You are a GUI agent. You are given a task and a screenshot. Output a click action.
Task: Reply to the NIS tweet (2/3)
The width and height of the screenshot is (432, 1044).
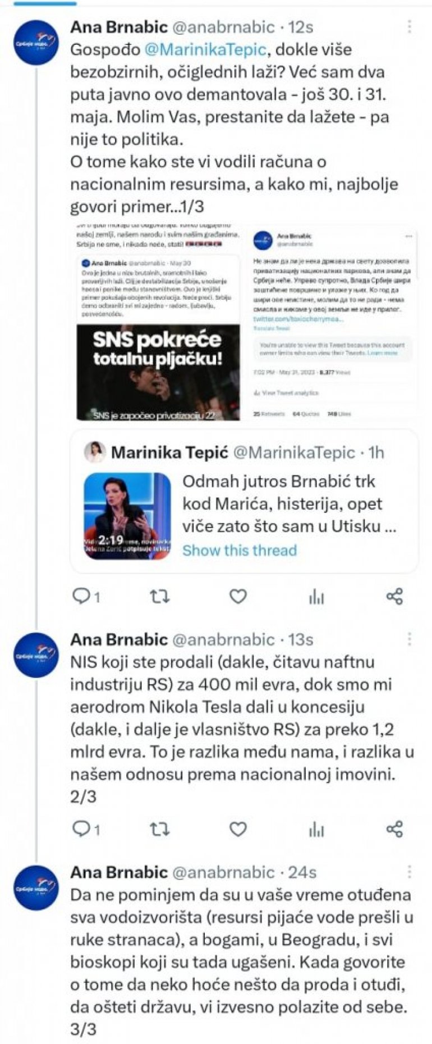pos(82,828)
